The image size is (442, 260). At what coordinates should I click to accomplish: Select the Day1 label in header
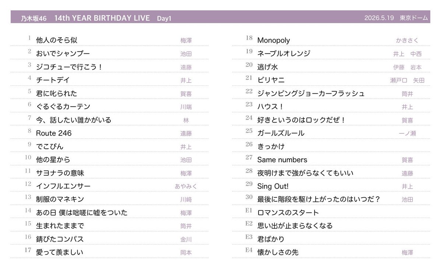tap(164, 18)
